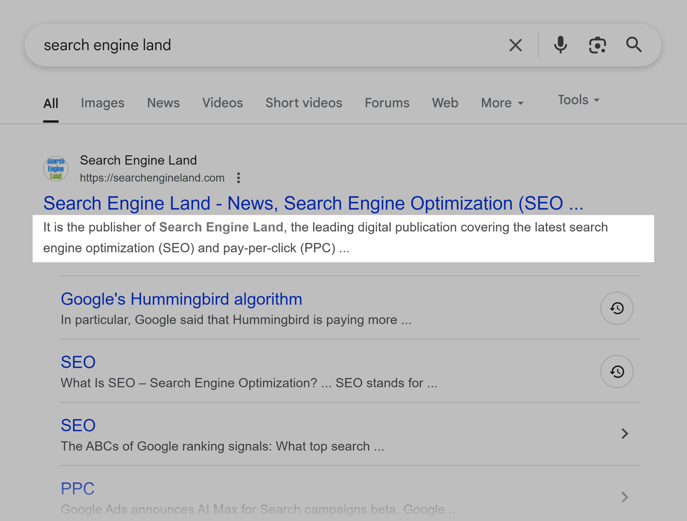Screen dimensions: 687x521
Task: Switch to the News tab
Action: (163, 103)
